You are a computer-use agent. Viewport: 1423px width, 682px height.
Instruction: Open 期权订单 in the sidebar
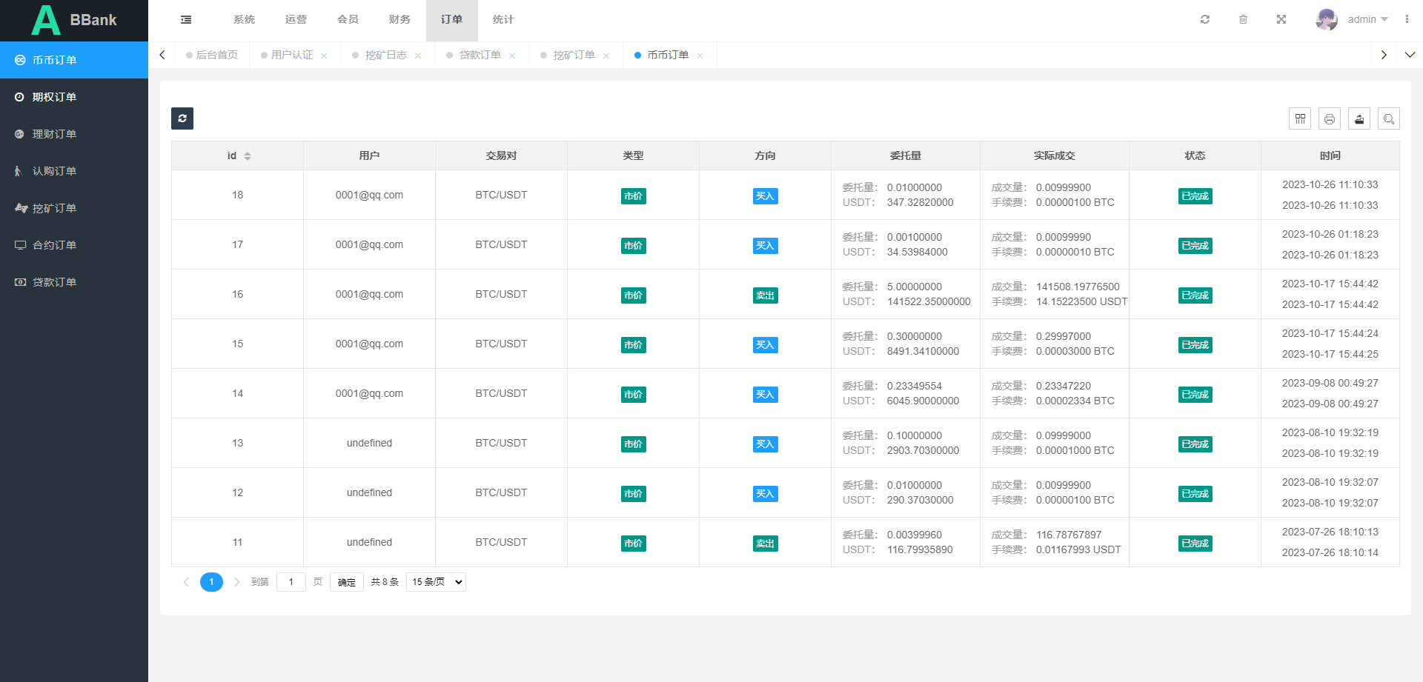click(x=54, y=97)
